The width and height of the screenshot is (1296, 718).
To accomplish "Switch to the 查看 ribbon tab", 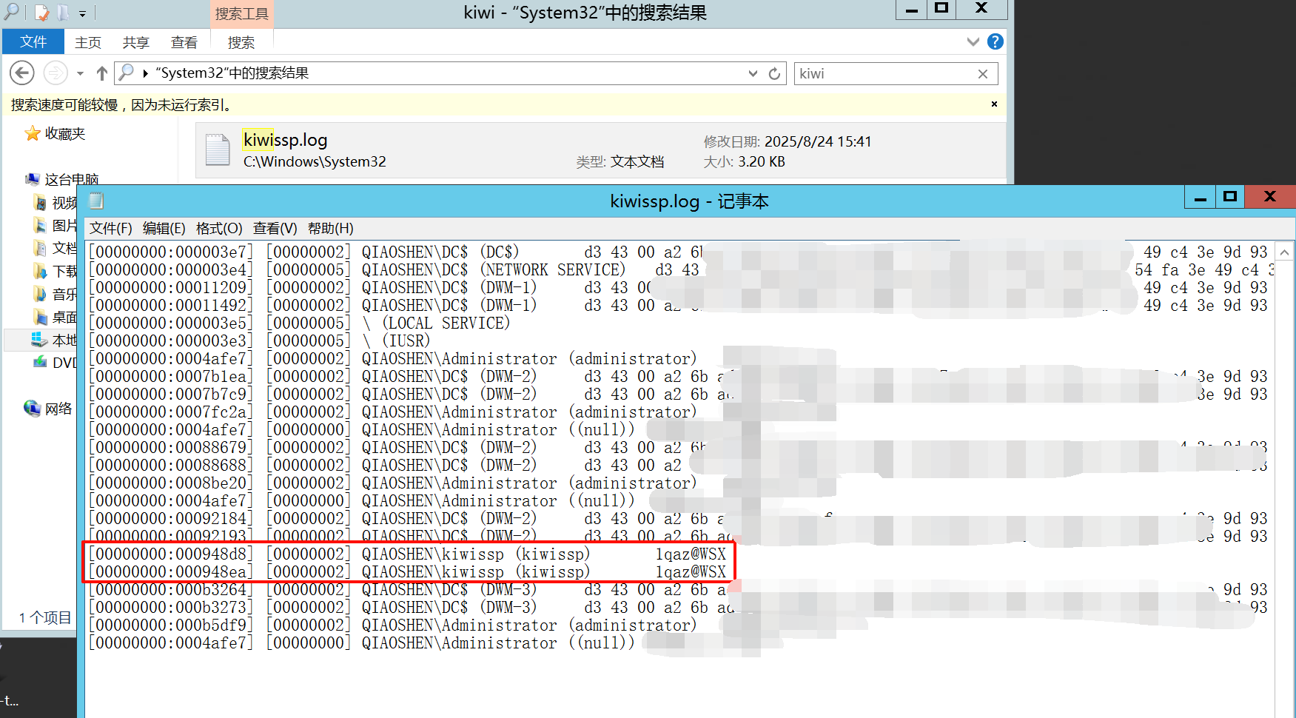I will (184, 43).
